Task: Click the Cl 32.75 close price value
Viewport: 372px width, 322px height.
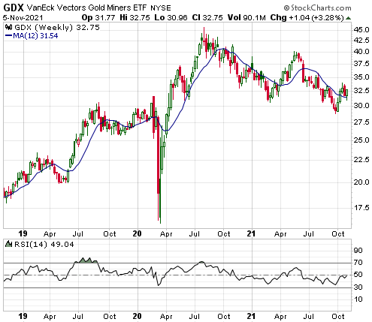Action: click(x=207, y=18)
